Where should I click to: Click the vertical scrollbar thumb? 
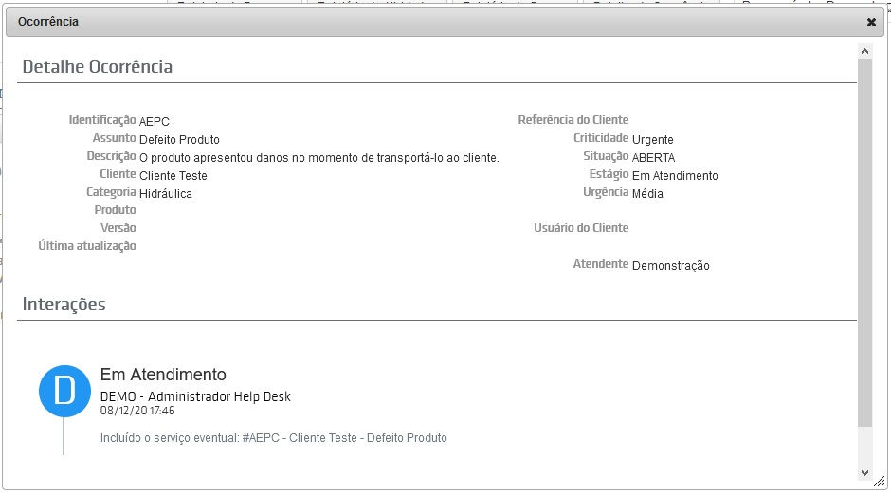pos(864,242)
